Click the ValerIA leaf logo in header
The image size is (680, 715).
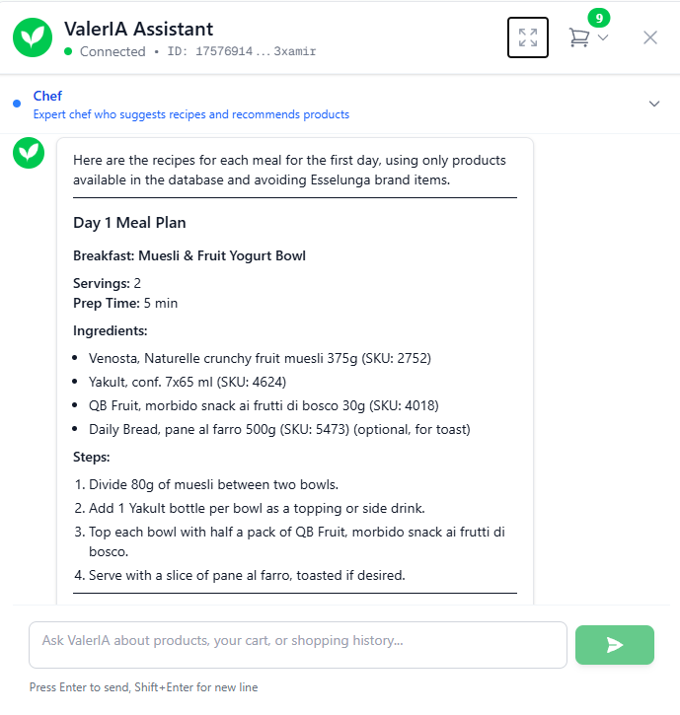pyautogui.click(x=34, y=37)
